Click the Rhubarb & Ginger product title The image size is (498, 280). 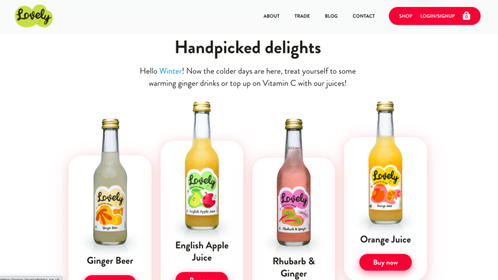pos(293,267)
